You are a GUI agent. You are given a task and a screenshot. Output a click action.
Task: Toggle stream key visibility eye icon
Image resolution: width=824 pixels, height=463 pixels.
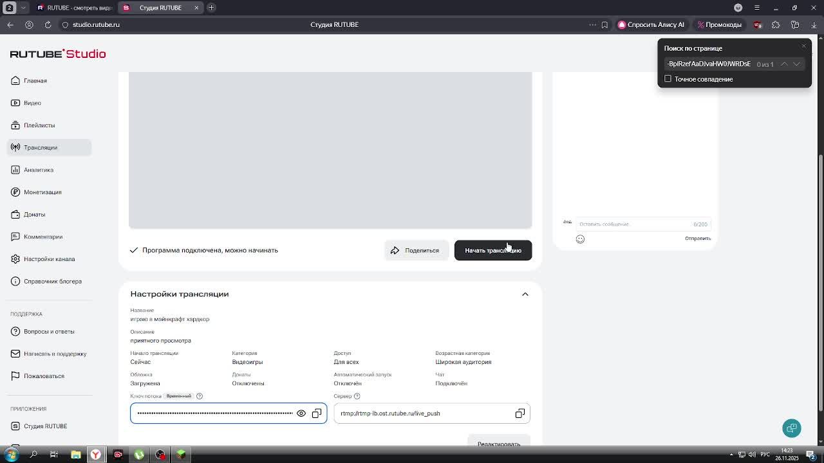click(x=301, y=413)
